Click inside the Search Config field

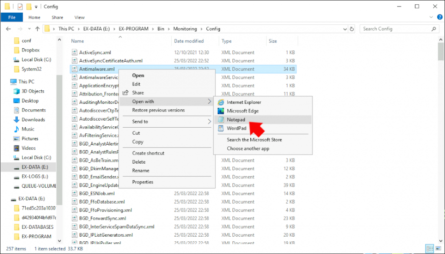click(x=387, y=29)
